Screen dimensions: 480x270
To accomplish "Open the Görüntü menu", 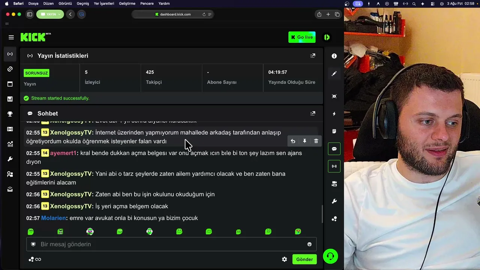I will pos(65,3).
